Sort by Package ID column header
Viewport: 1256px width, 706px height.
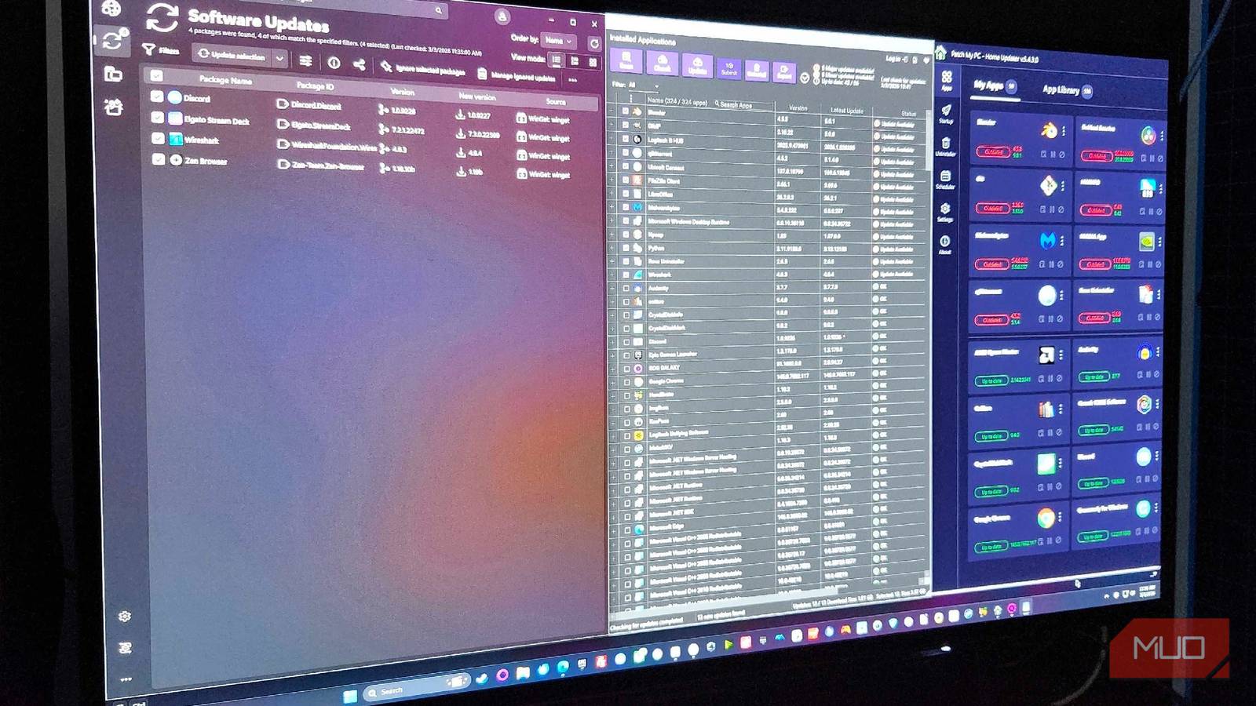click(x=315, y=86)
